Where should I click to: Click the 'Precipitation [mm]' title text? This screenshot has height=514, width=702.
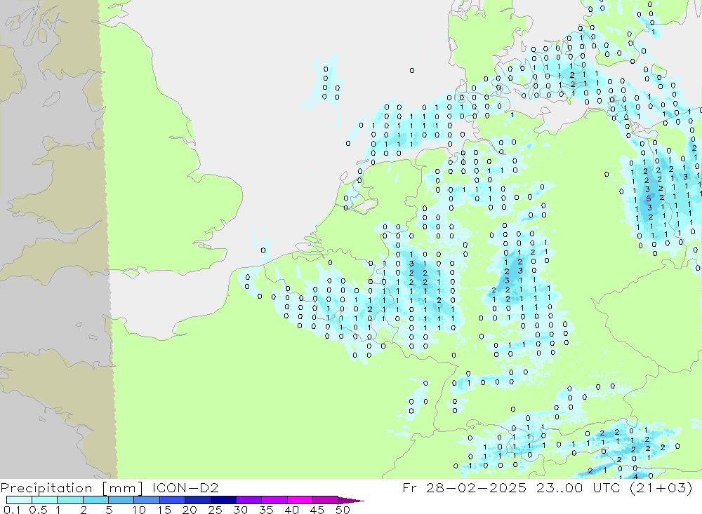(72, 488)
